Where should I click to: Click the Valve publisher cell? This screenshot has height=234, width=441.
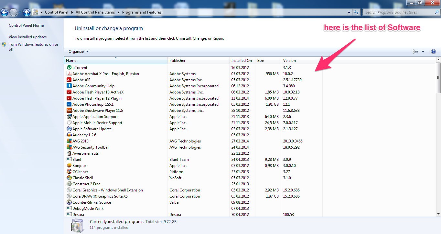click(x=174, y=202)
